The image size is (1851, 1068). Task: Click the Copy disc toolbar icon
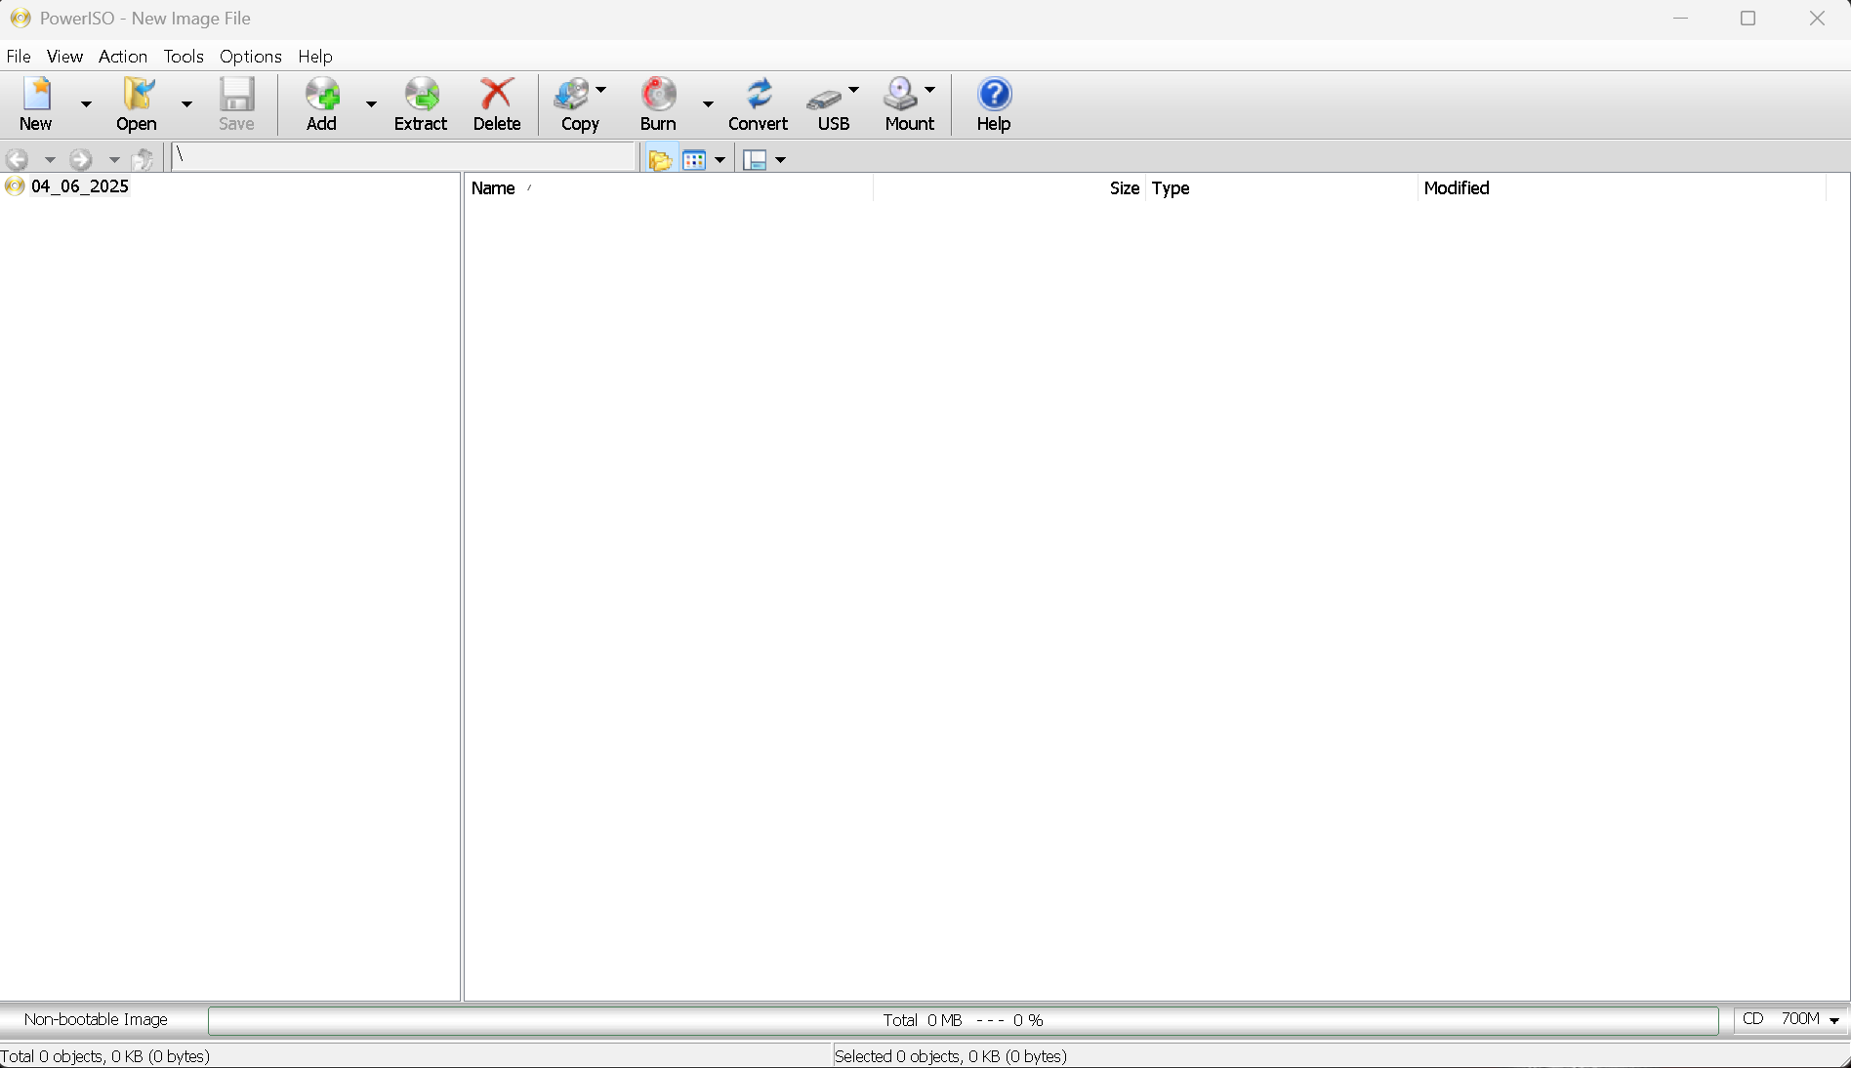[572, 95]
